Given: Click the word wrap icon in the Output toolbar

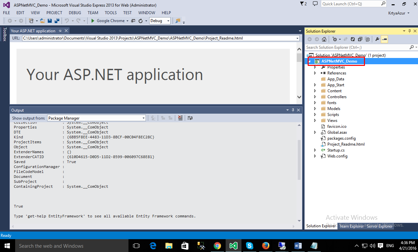Looking at the screenshot, I should click(190, 118).
